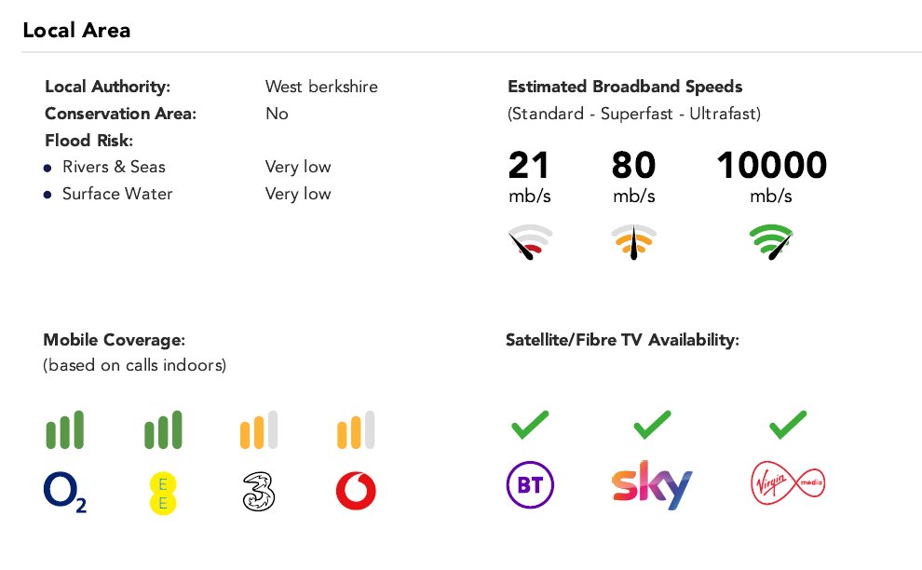The image size is (922, 570).
Task: Select the Sky TV logo
Action: pyautogui.click(x=652, y=484)
